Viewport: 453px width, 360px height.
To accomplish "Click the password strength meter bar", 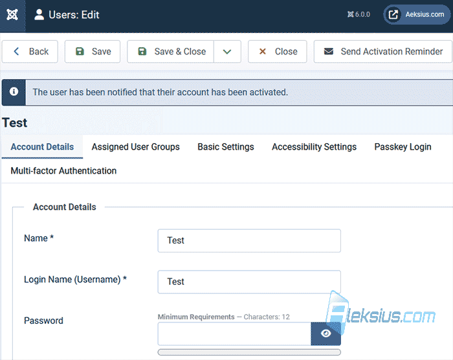I will pos(249,352).
